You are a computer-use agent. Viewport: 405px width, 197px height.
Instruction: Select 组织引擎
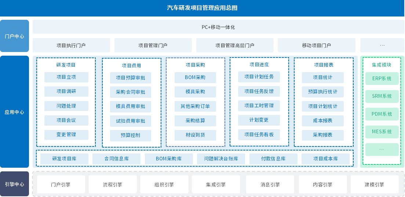tap(164, 185)
